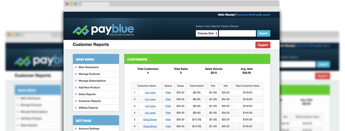This screenshot has width=345, height=131.
Task: Click the Paid status link in row 4
Action: click(168, 113)
